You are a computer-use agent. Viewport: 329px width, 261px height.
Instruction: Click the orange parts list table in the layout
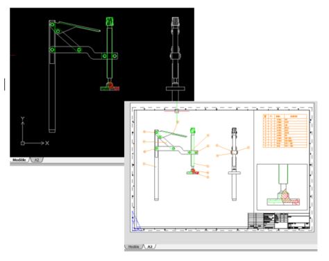coord(285,130)
